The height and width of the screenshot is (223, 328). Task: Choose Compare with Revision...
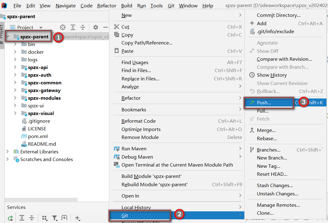point(284,59)
